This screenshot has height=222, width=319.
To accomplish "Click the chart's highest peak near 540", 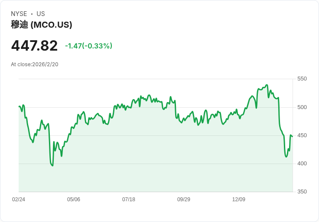I will pyautogui.click(x=267, y=85).
